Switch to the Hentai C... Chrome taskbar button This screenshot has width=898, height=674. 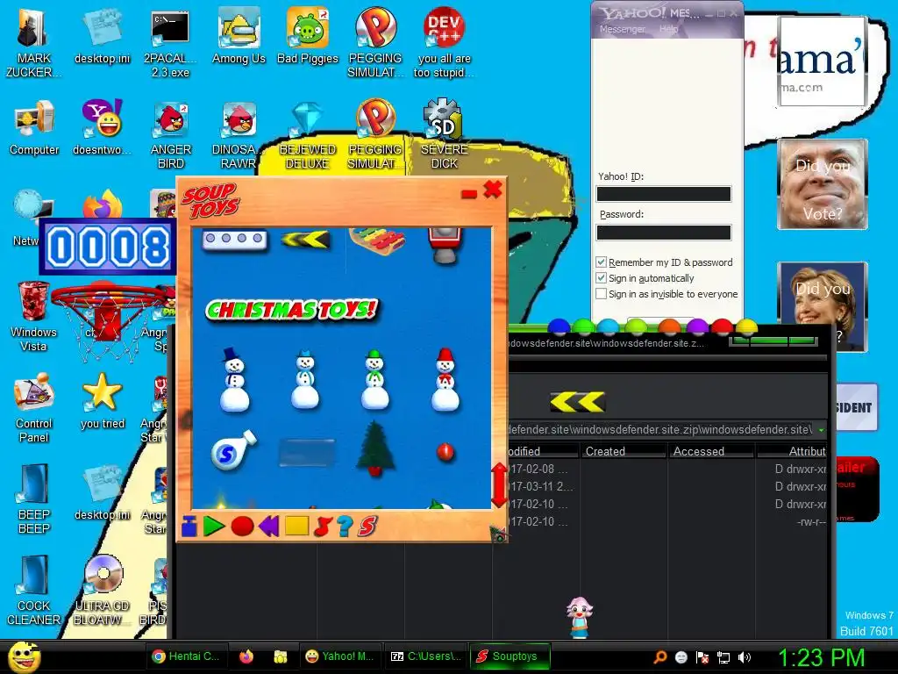[187, 656]
